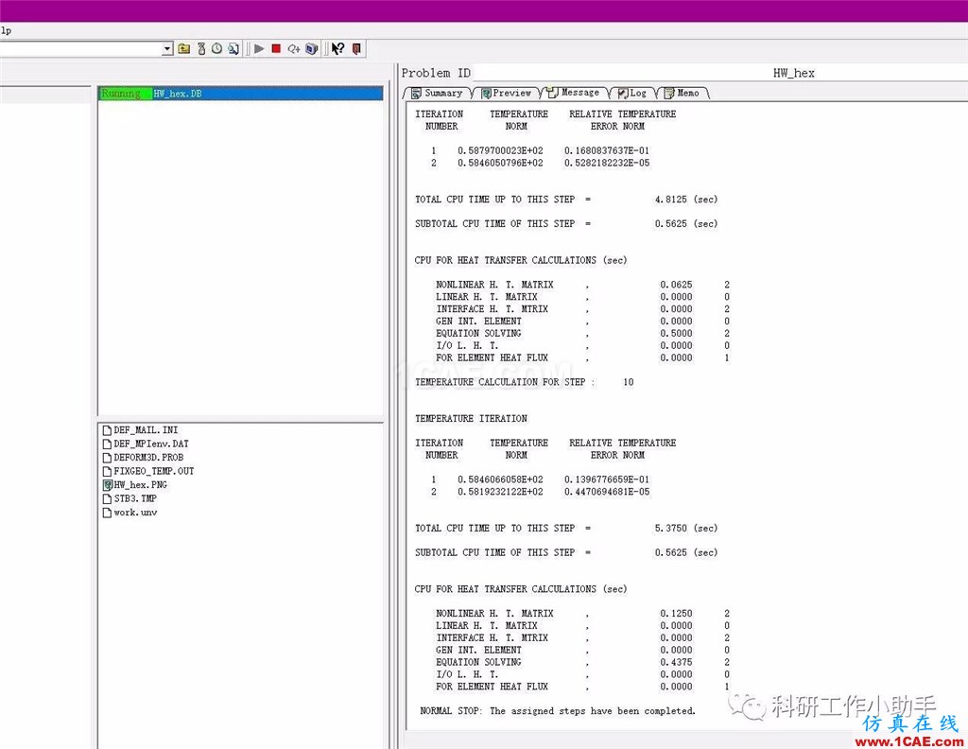The height and width of the screenshot is (749, 968).
Task: Open the directory path dropdown arrow
Action: [167, 49]
